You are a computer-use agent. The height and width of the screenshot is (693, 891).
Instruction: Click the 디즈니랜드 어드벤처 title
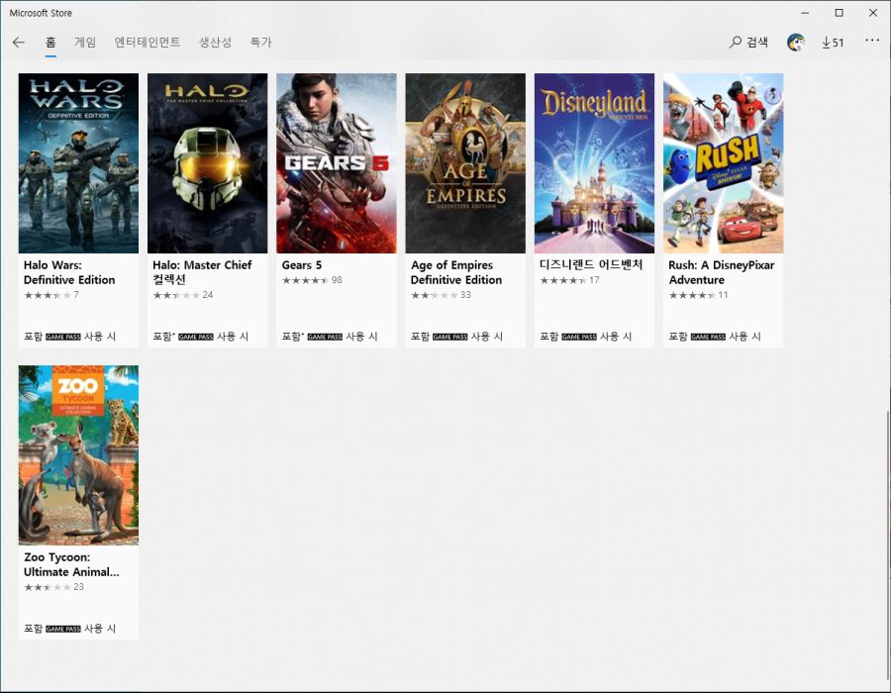pyautogui.click(x=591, y=264)
